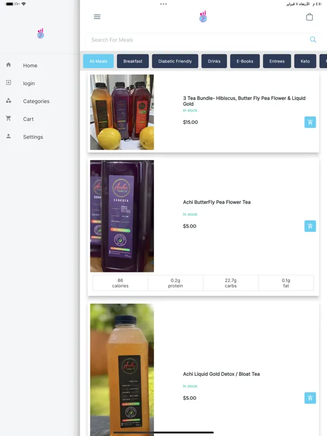Open Achi Liquid Gold Detox / Bloat Tea title
This screenshot has height=436, width=327.
click(221, 374)
